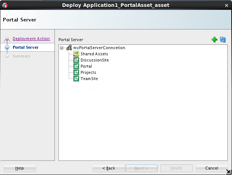Open Help for this wizard

point(20,168)
